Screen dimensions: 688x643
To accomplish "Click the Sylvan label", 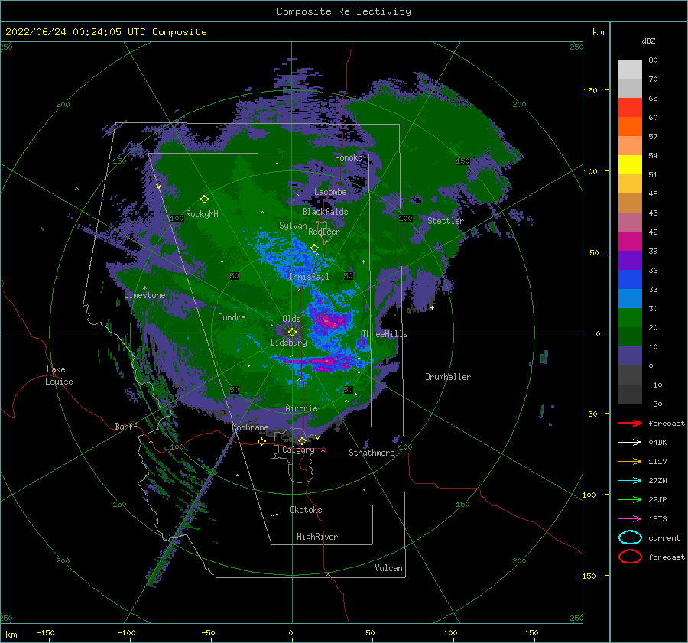I will click(x=293, y=226).
